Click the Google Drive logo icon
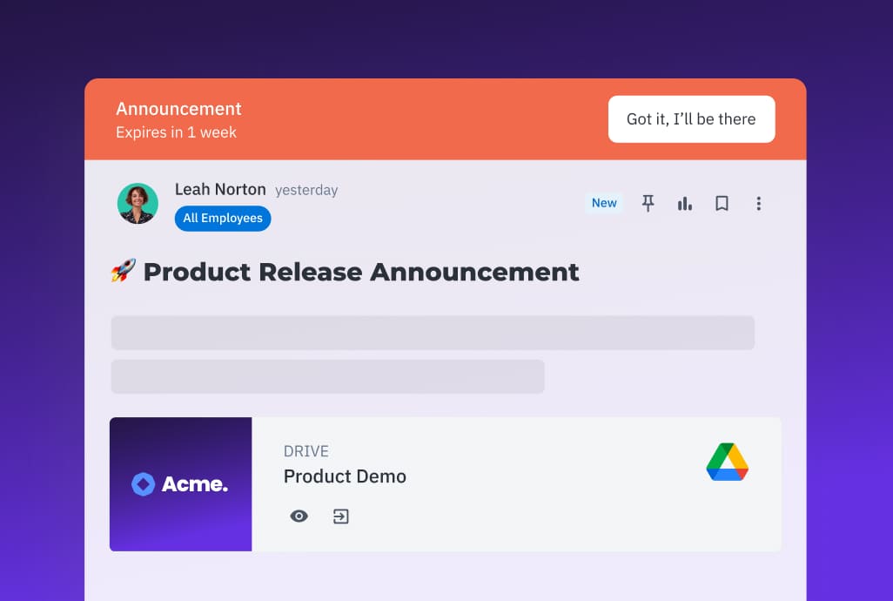Screen dimensions: 893x601 pyautogui.click(x=727, y=462)
